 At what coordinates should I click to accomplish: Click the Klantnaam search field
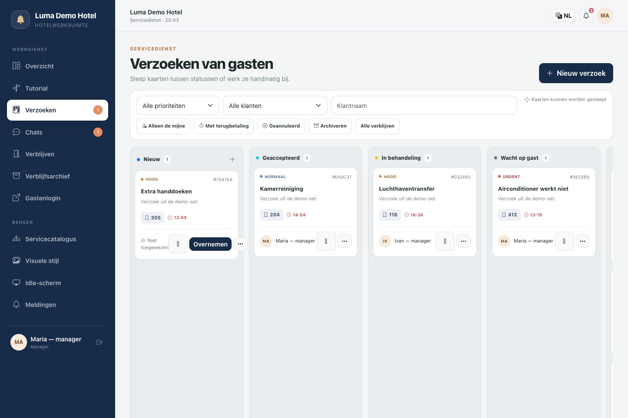(424, 105)
